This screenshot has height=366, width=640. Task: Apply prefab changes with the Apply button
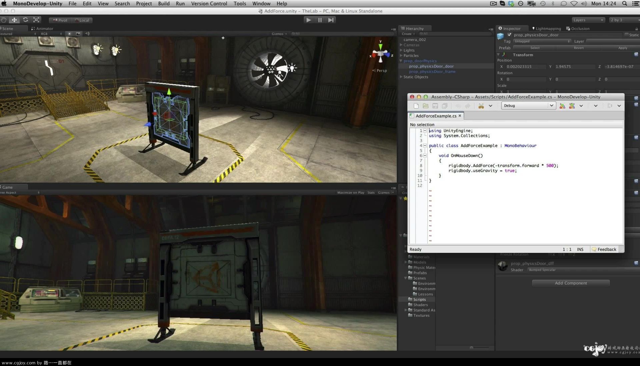click(x=623, y=48)
